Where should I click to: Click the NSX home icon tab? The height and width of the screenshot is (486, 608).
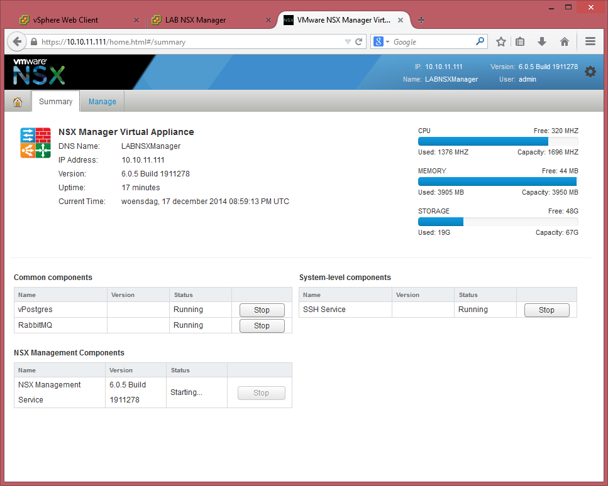(18, 102)
